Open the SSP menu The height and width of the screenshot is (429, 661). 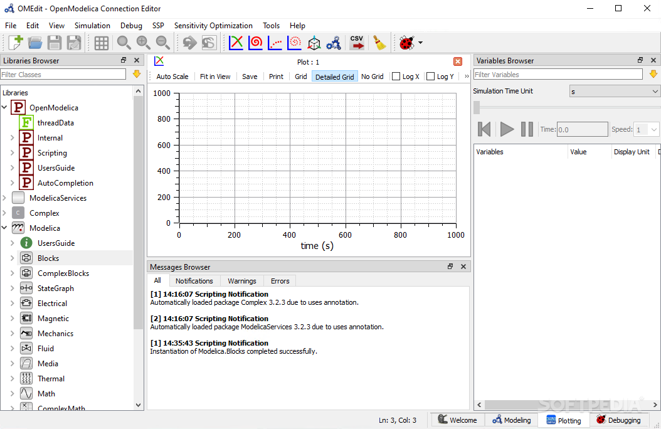[158, 26]
